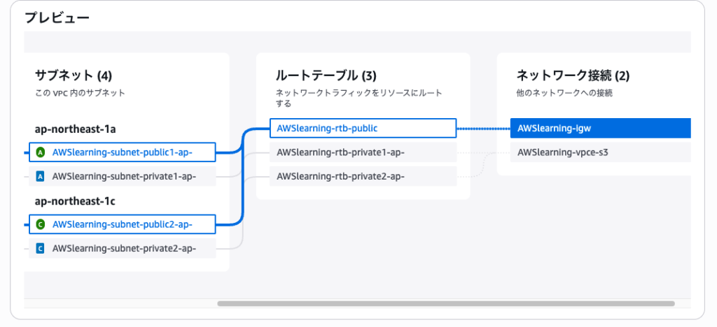The height and width of the screenshot is (327, 717).
Task: Click blue A icon of private1 subnet
Action: (41, 176)
